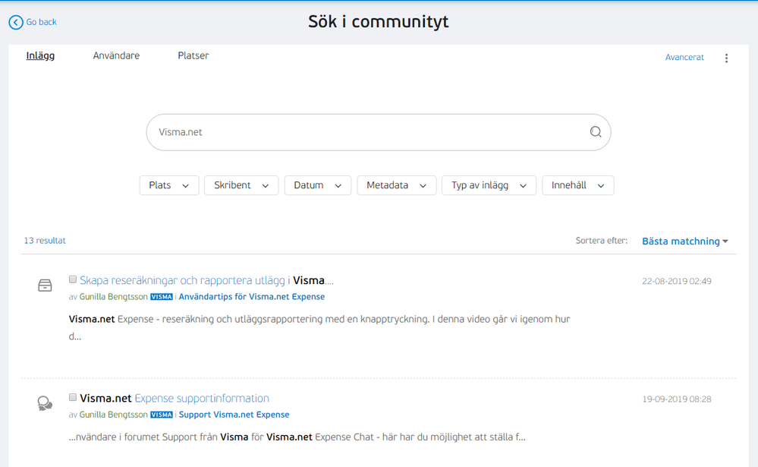Expand the Metadata filter dropdown
This screenshot has height=467, width=758.
pos(396,185)
